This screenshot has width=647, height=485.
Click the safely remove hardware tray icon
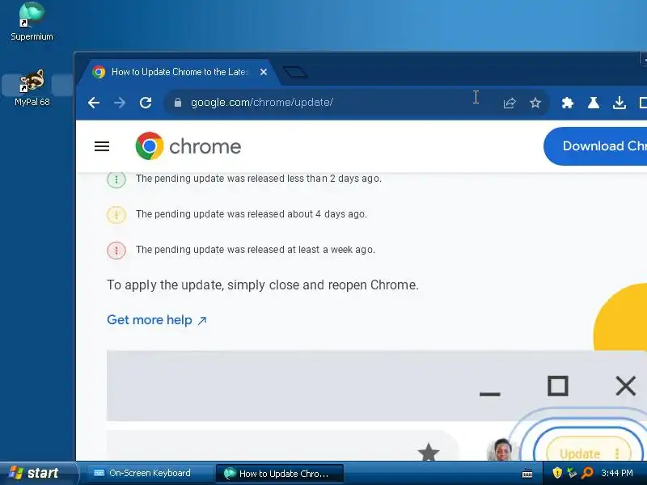(572, 473)
